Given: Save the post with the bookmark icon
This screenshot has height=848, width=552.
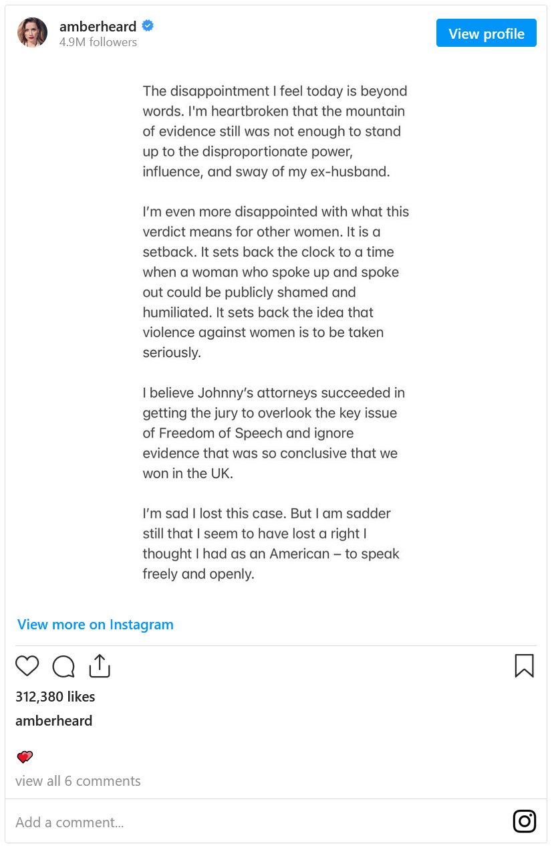Looking at the screenshot, I should click(x=524, y=666).
